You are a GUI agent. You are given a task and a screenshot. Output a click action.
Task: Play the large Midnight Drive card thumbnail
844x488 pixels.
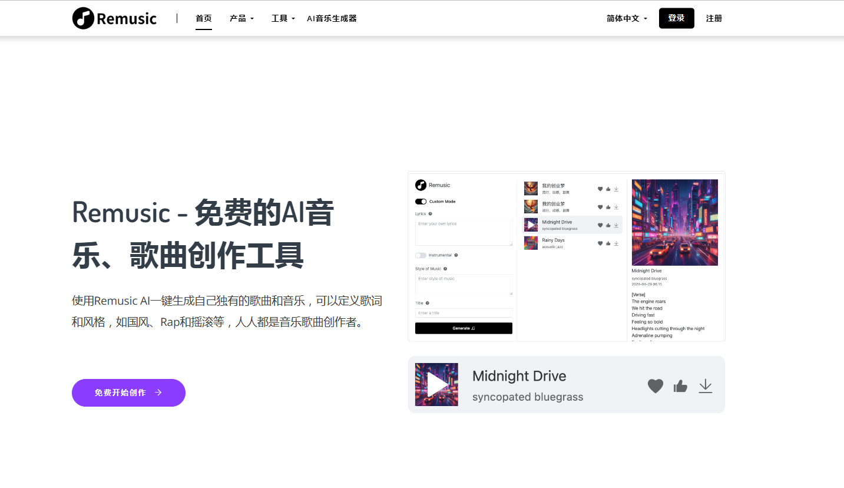(x=436, y=384)
